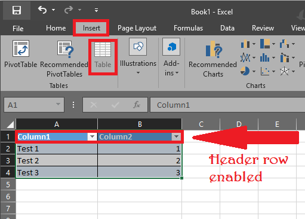
Task: Open the Column2 filter dropdown
Action: tap(176, 136)
